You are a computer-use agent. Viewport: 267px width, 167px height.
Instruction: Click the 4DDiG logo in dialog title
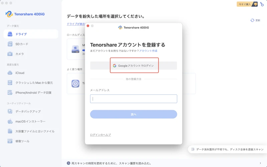tap(120, 28)
